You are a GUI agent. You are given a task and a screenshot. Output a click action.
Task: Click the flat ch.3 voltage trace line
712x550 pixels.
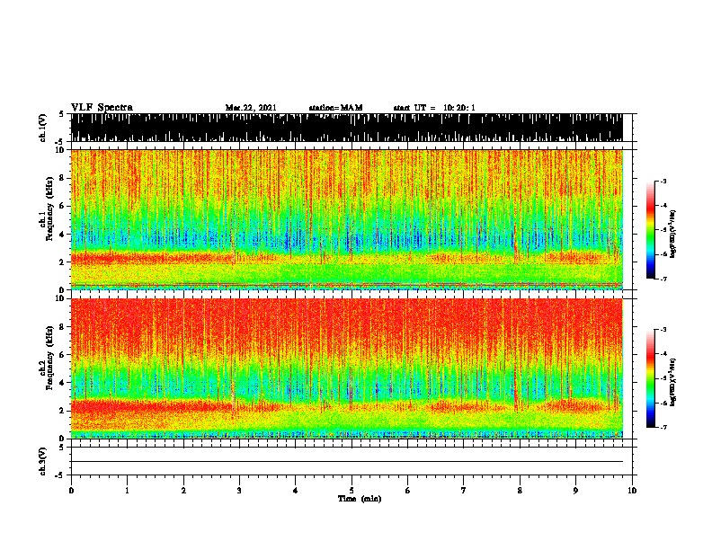(346, 462)
